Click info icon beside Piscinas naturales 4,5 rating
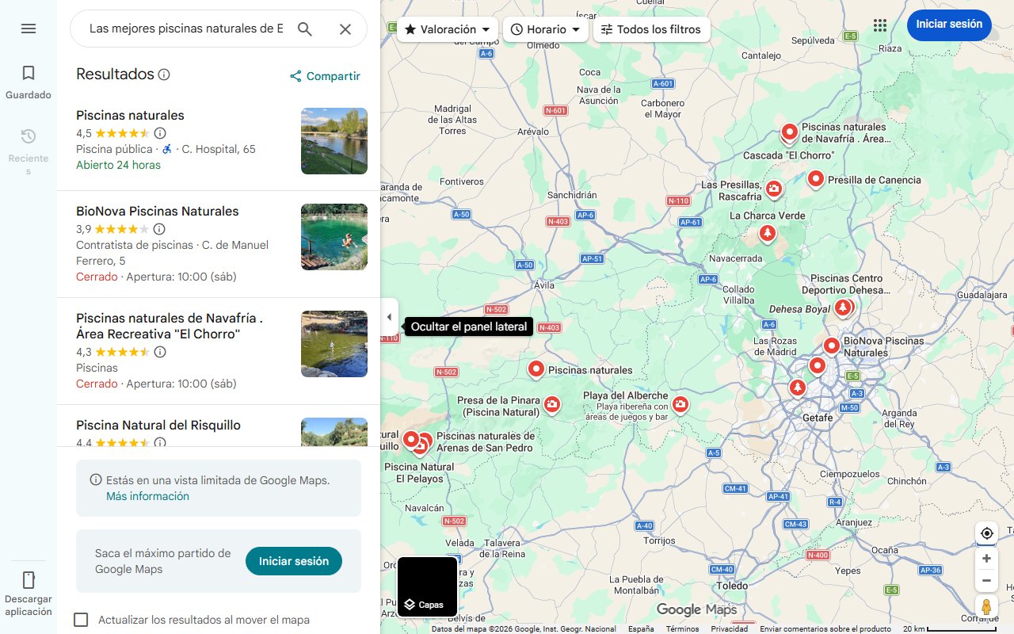This screenshot has height=634, width=1014. pyautogui.click(x=160, y=133)
